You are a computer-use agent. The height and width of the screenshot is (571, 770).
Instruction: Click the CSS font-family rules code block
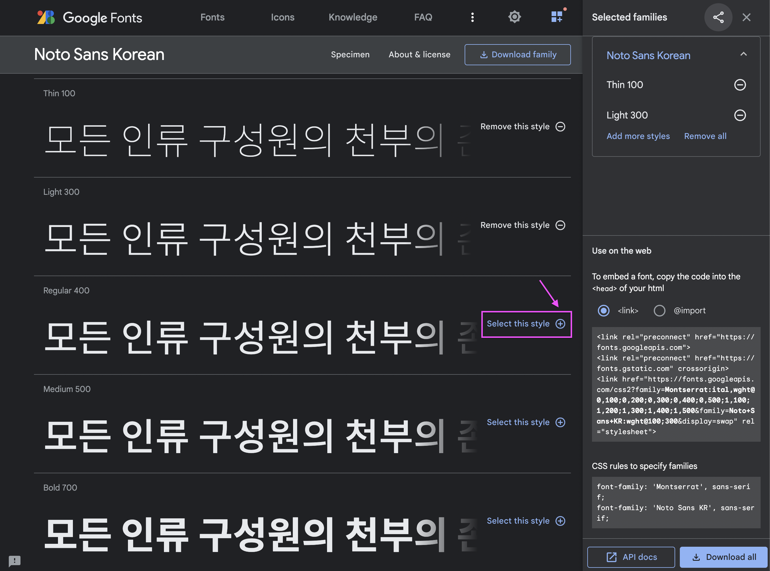click(676, 502)
